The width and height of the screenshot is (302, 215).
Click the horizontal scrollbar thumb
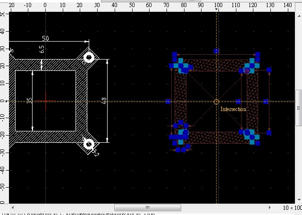[x=148, y=207]
